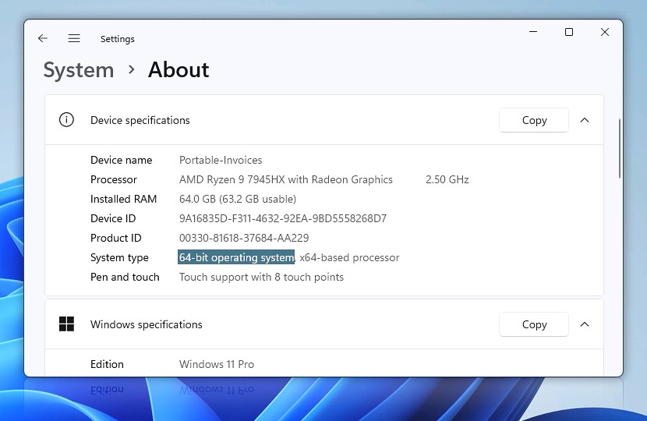Screen dimensions: 647x421
Task: Open the hamburger navigation menu
Action: pos(74,38)
